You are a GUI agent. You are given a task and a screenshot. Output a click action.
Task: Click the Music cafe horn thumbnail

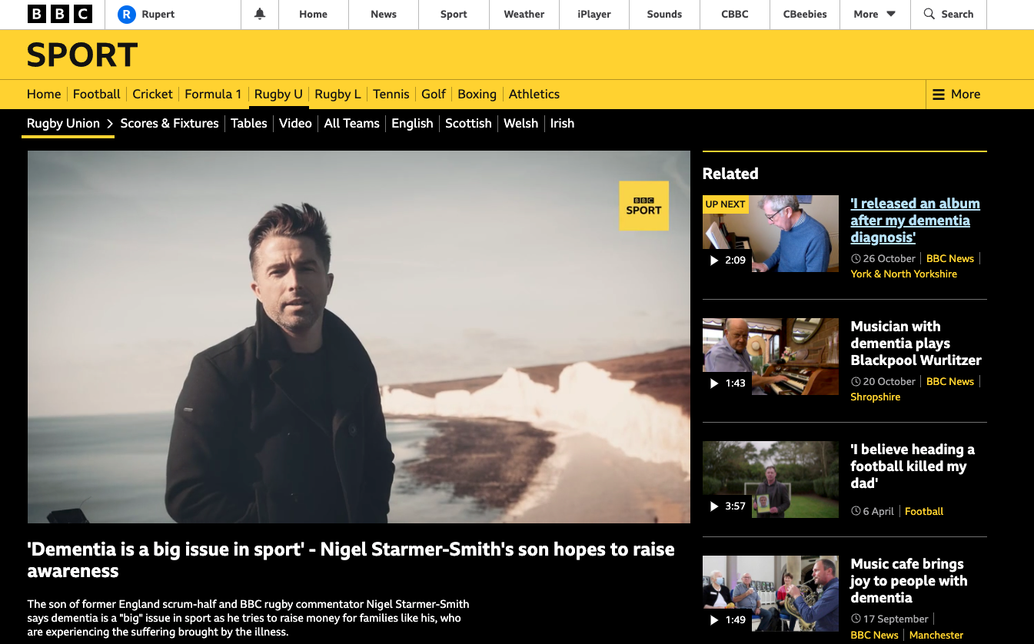click(x=770, y=593)
